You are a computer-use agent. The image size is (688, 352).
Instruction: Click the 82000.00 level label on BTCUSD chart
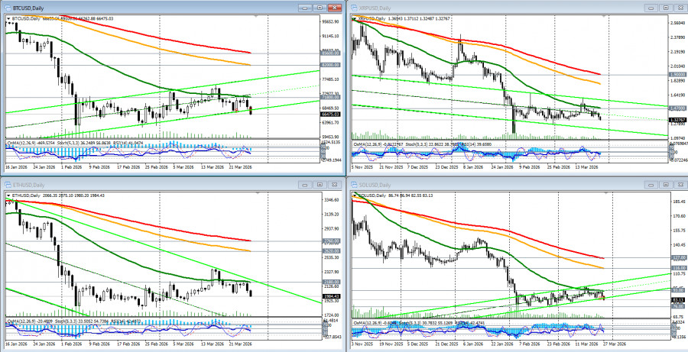pyautogui.click(x=329, y=65)
